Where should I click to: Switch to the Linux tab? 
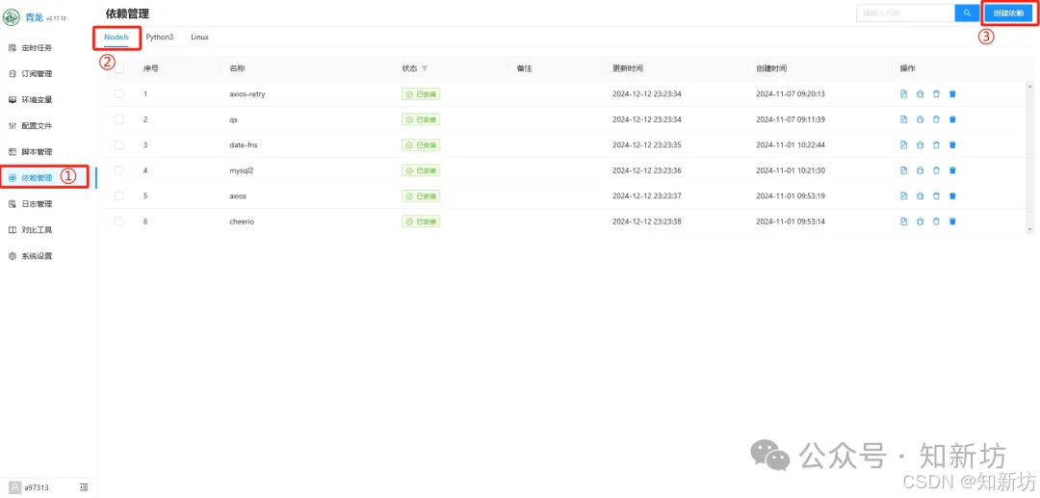(x=199, y=38)
